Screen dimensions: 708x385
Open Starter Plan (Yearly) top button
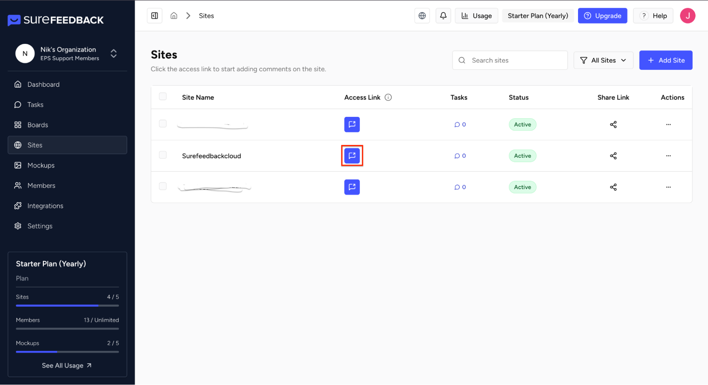(x=537, y=16)
